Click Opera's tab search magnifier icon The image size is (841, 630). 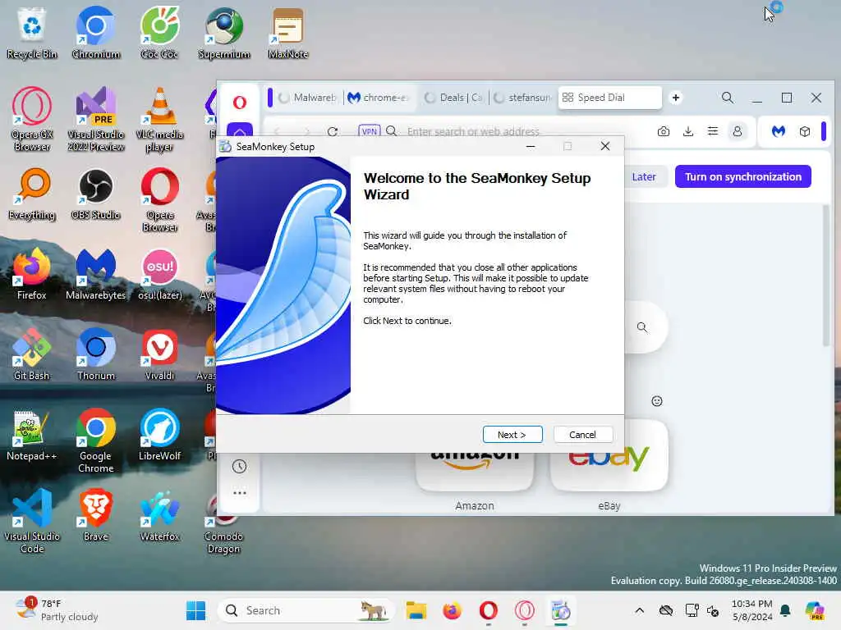pyautogui.click(x=728, y=98)
